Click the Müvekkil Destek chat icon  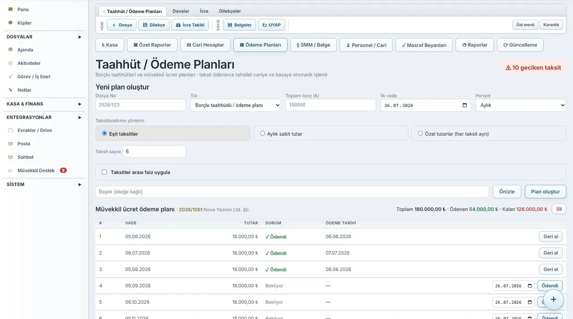coord(10,170)
